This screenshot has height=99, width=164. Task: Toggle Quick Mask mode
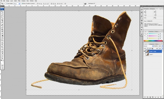[x=2, y=66]
